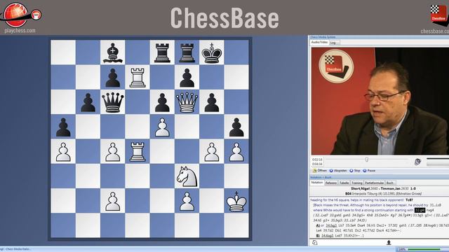Click the playchess.com globe logo
This screenshot has width=449, height=252.
tap(20, 15)
